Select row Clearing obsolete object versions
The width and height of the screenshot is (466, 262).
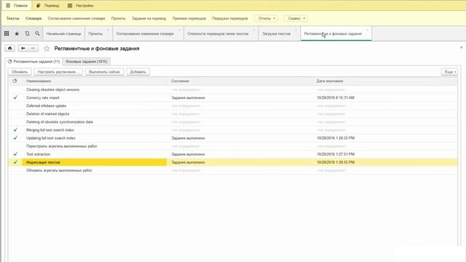[x=233, y=90]
